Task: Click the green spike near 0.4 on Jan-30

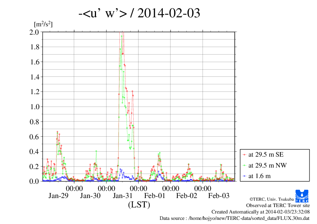Action: coord(96,151)
